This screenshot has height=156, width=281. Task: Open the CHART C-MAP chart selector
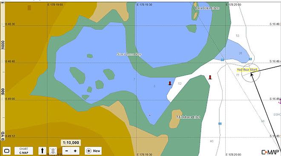point(24,151)
